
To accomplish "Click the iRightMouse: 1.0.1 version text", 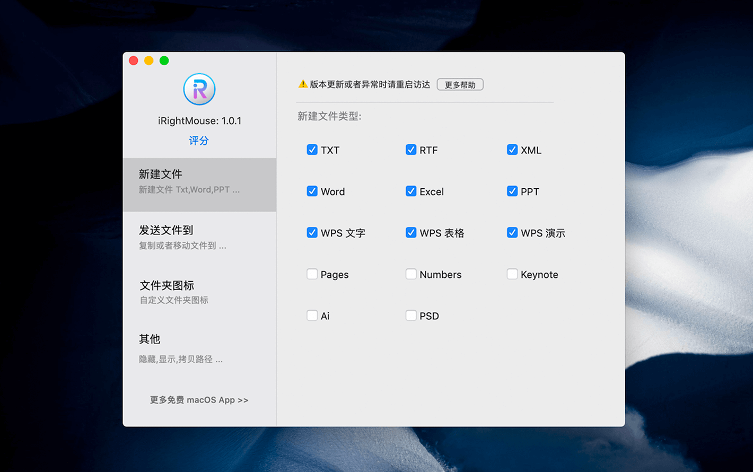I will point(199,121).
